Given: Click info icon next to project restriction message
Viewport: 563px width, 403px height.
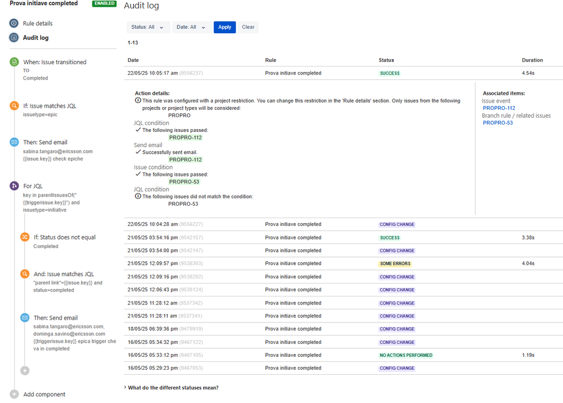Looking at the screenshot, I should (138, 100).
